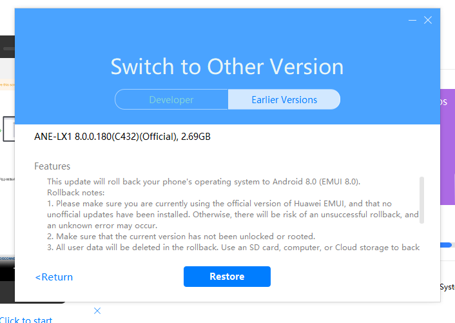Image resolution: width=455 pixels, height=323 pixels.
Task: Click the note about unlocked or rooted version
Action: coord(181,237)
